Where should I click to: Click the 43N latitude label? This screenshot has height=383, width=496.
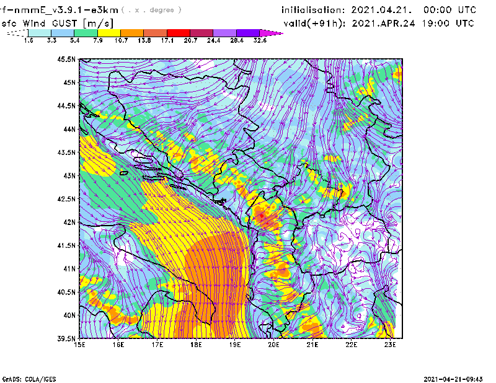[x=69, y=175]
